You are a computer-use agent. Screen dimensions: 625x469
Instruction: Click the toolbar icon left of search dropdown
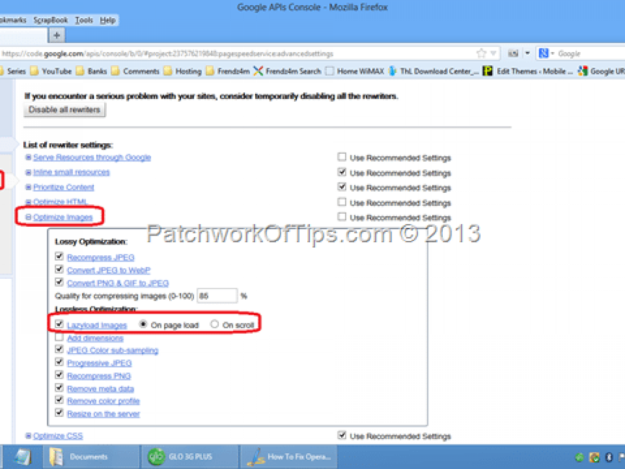click(x=514, y=53)
